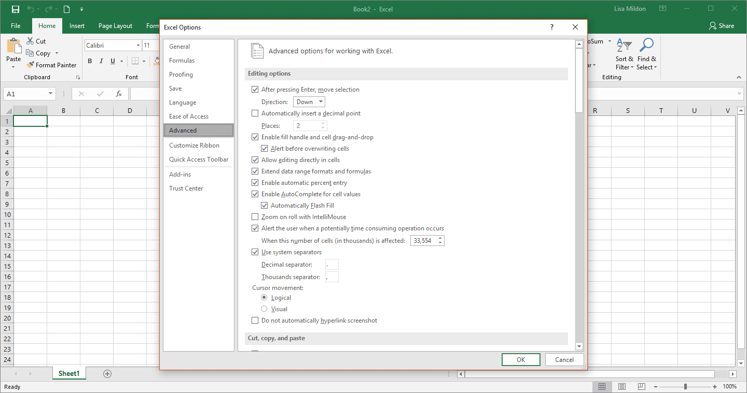747x393 pixels.
Task: Switch to the Insert ribbon tab
Action: 77,26
